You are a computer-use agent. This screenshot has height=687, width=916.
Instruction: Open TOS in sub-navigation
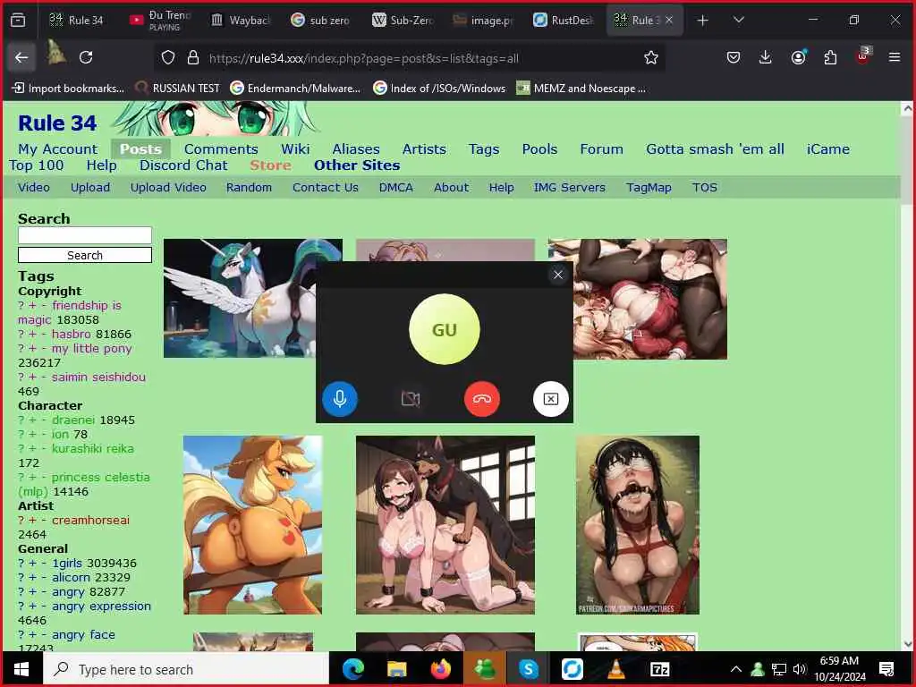click(x=705, y=188)
